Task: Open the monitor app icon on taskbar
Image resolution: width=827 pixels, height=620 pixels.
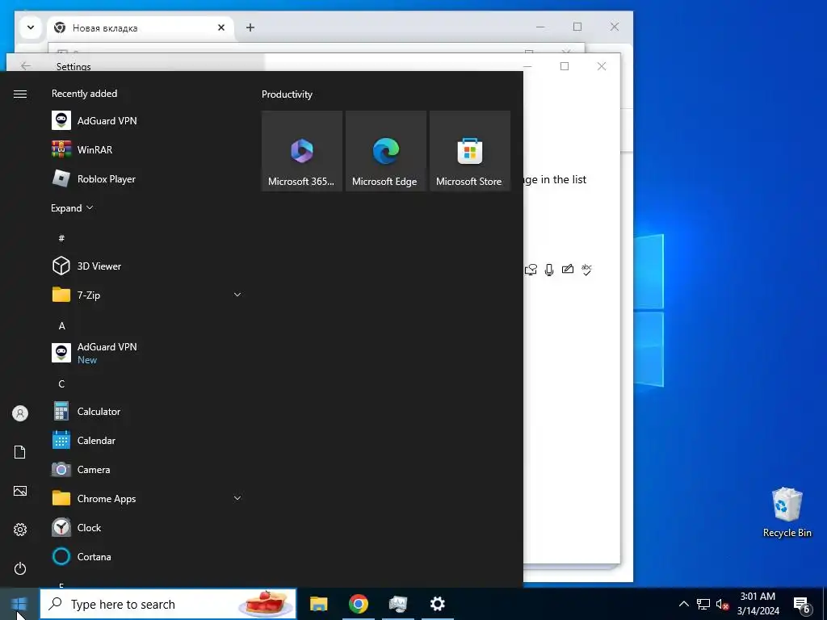Action: 397,604
